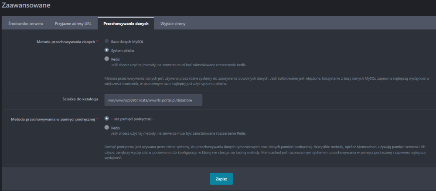The height and width of the screenshot is (191, 436).
Task: Open the Środowisko serwera tab
Action: point(26,24)
